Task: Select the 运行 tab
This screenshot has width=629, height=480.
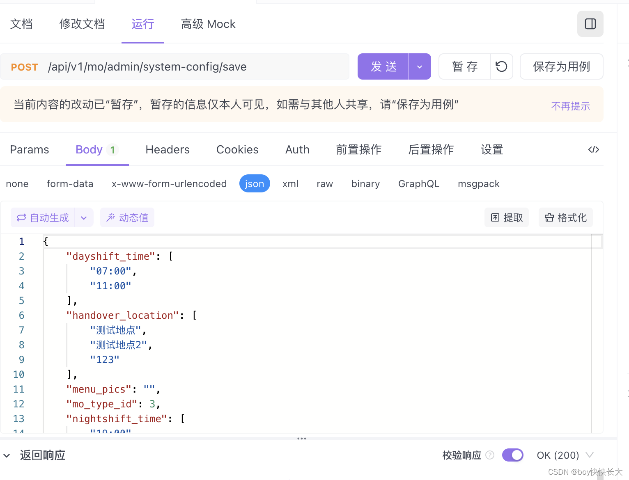Action: (143, 24)
